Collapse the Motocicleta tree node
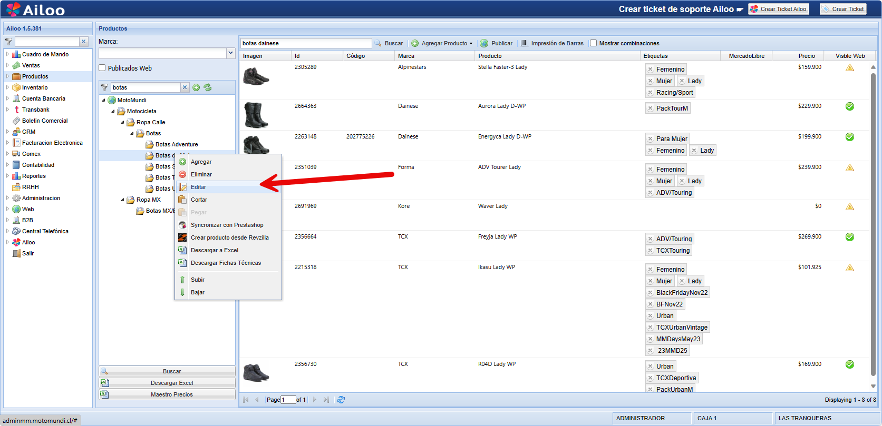The width and height of the screenshot is (882, 426). (x=113, y=111)
